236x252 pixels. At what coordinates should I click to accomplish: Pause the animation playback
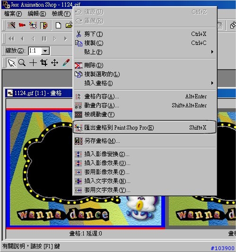(x=44, y=39)
